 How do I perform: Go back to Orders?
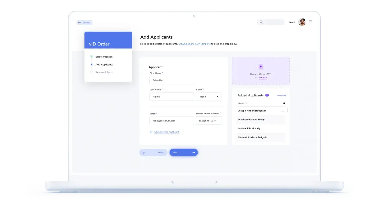84,23
